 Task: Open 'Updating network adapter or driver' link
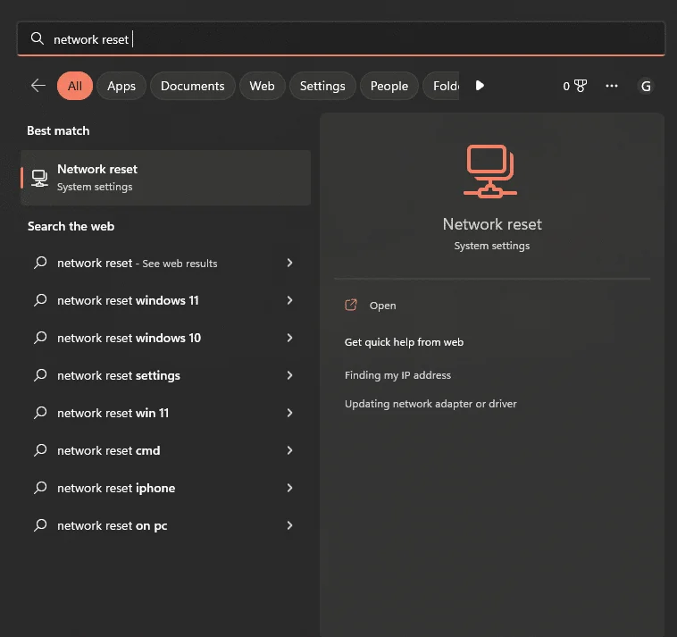click(430, 404)
